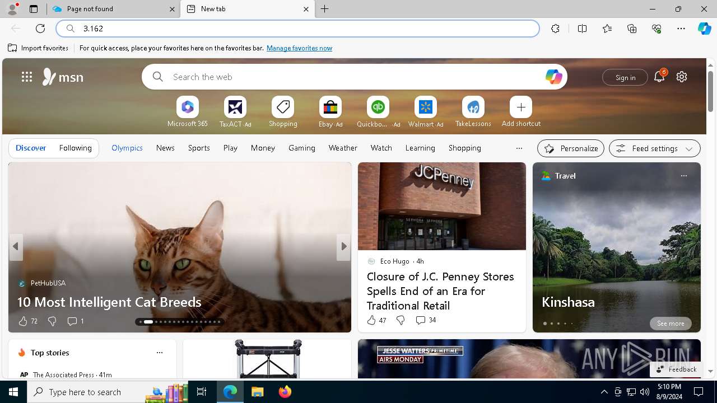Open the Feedback button
This screenshot has width=717, height=403.
pyautogui.click(x=676, y=369)
